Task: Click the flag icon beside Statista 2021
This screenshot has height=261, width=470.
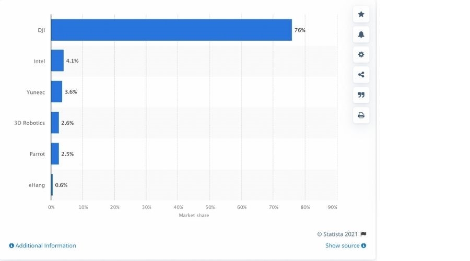Action: click(363, 234)
